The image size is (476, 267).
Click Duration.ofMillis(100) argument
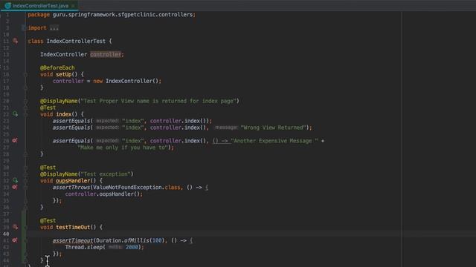pyautogui.click(x=130, y=240)
